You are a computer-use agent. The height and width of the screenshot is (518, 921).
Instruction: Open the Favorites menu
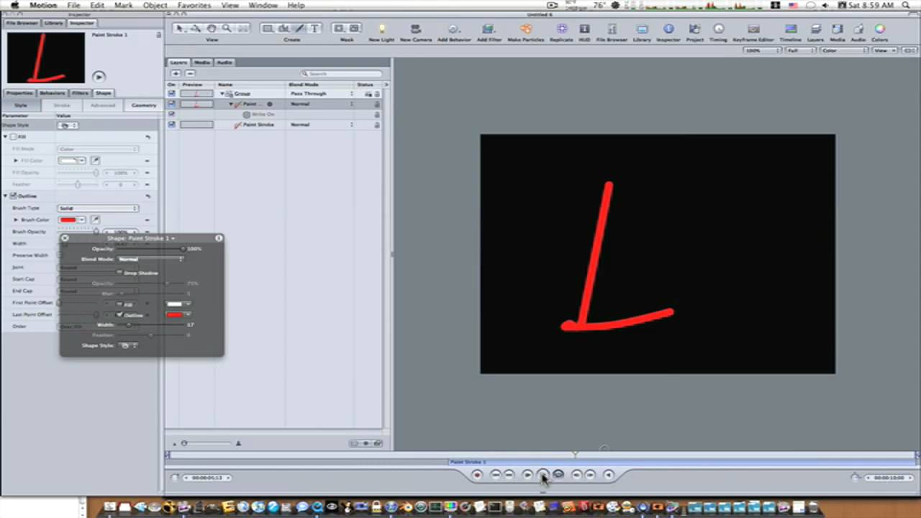tap(194, 5)
